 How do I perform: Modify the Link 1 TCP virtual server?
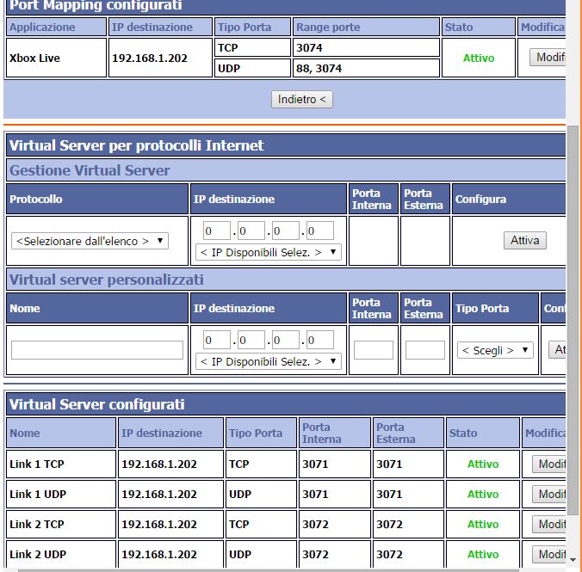549,464
